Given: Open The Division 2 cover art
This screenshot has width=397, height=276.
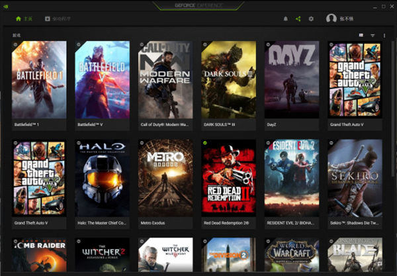Looking at the screenshot, I should (x=229, y=255).
